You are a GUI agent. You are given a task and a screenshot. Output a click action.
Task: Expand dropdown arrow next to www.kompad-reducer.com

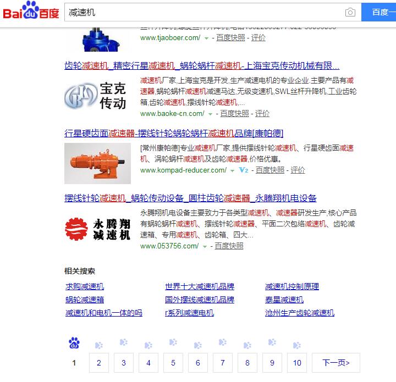point(233,171)
